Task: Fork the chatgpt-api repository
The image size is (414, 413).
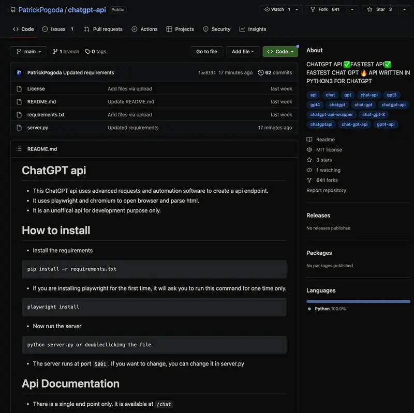Action: click(327, 9)
